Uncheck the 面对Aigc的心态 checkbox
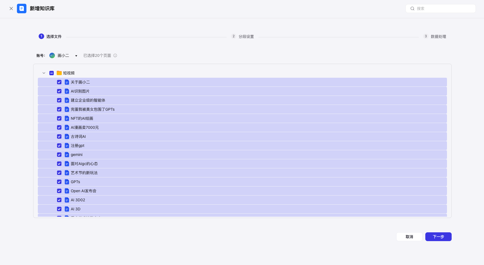The height and width of the screenshot is (265, 484). (x=59, y=164)
